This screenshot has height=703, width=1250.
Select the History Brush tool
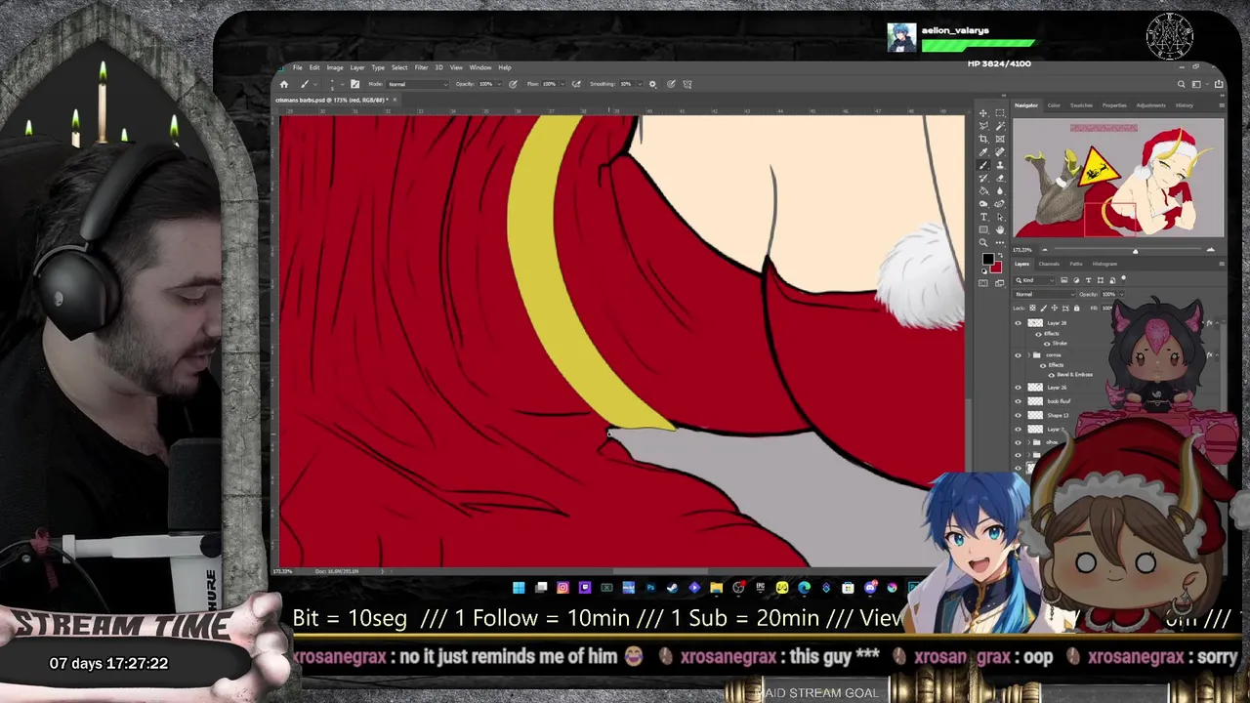(x=983, y=179)
